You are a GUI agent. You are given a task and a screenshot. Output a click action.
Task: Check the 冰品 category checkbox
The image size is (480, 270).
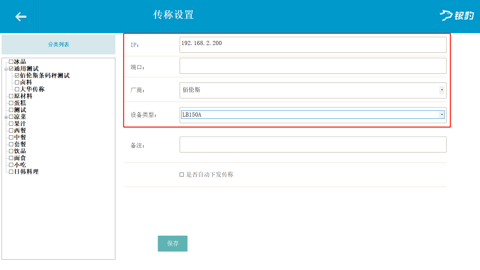click(x=11, y=62)
